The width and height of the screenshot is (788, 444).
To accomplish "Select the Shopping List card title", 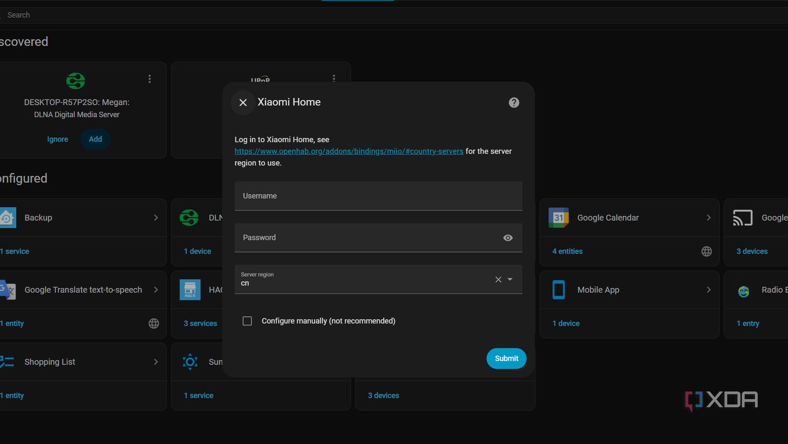I will (x=50, y=362).
